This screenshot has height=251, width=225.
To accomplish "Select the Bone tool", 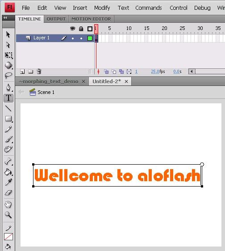I will pyautogui.click(x=8, y=162).
